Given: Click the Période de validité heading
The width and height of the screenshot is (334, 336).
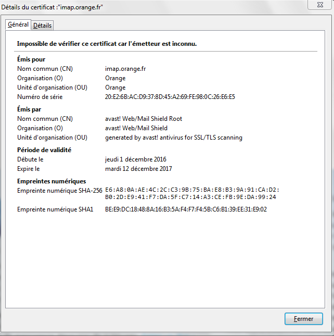Looking at the screenshot, I should point(44,150).
